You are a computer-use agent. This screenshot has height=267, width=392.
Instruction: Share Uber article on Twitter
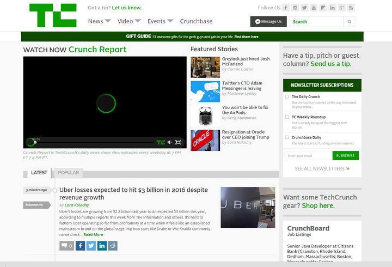click(91, 246)
